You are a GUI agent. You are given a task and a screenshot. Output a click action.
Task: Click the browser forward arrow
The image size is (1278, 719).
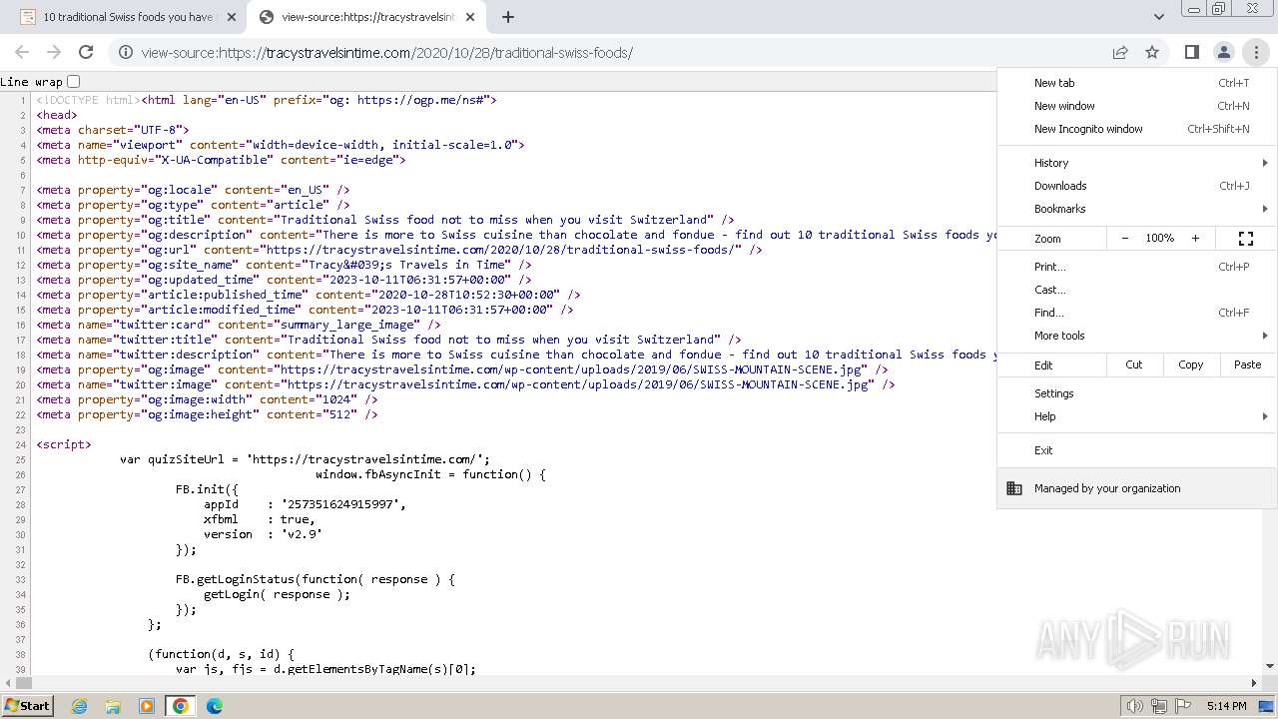coord(54,52)
